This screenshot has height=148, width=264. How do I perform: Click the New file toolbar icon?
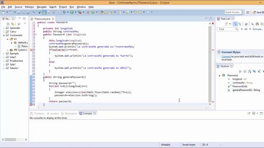(x=3, y=12)
